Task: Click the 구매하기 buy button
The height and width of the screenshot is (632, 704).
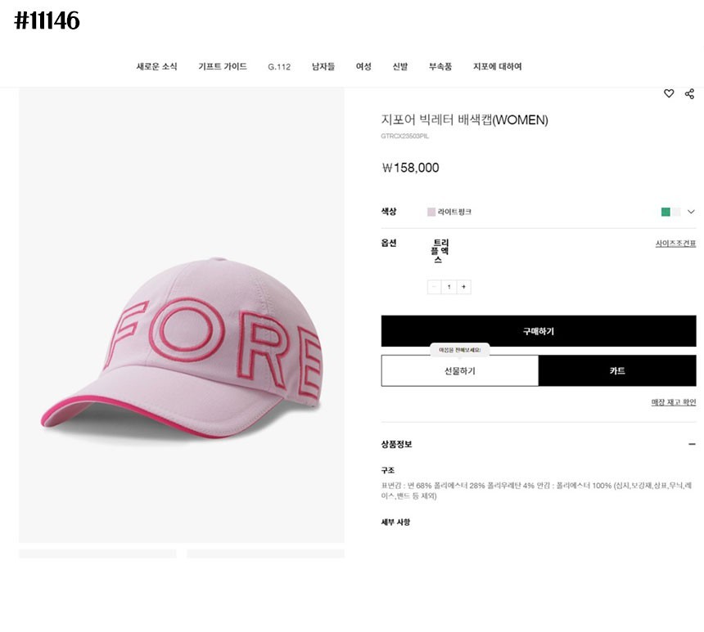Action: [x=538, y=331]
